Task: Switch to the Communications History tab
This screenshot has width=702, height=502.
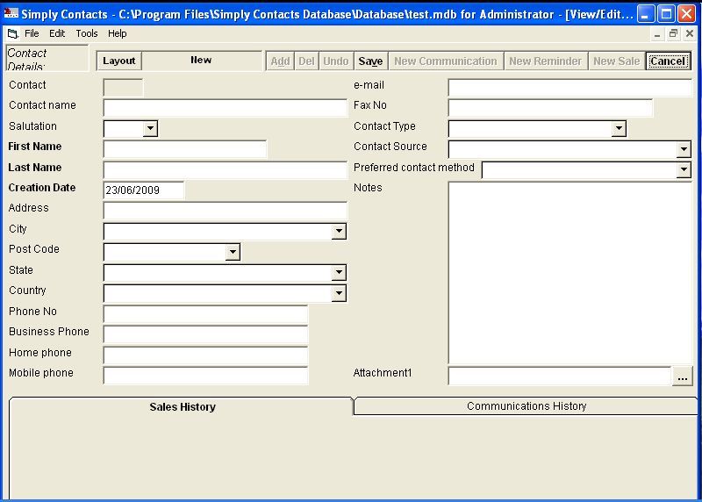Action: tap(526, 405)
